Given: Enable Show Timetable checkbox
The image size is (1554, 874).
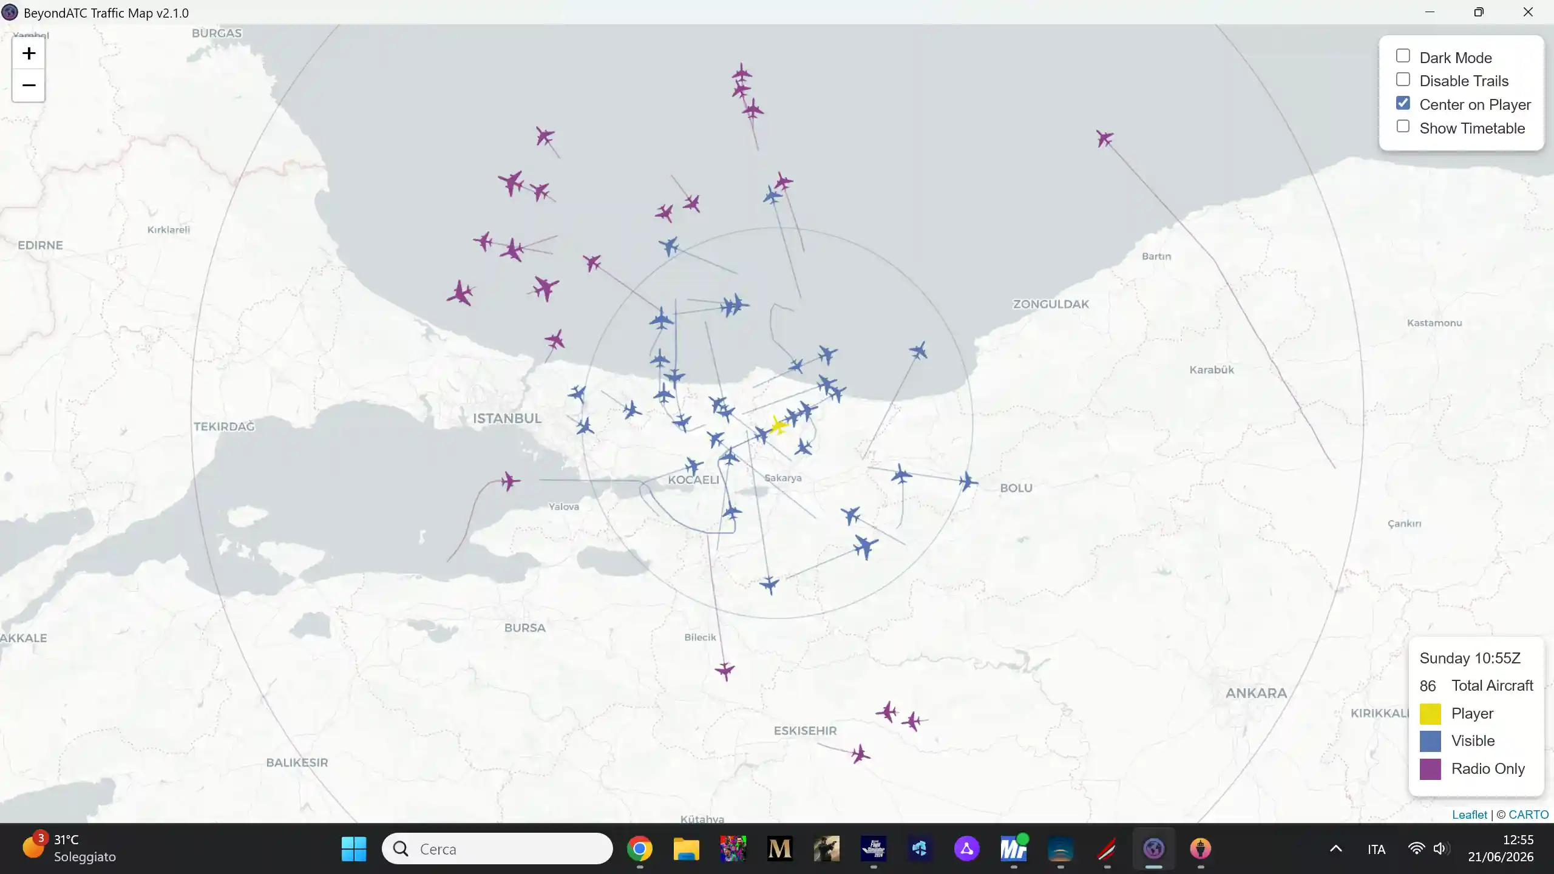Looking at the screenshot, I should (x=1403, y=126).
